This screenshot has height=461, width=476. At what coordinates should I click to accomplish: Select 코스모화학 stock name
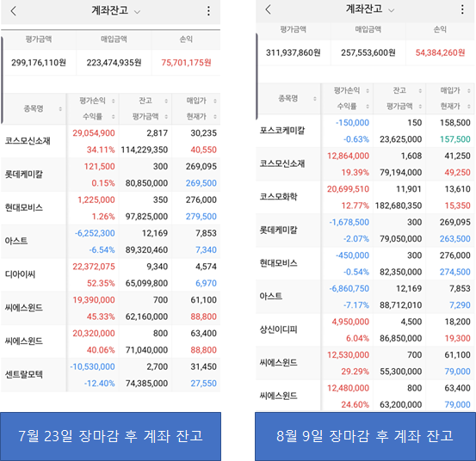pos(278,197)
